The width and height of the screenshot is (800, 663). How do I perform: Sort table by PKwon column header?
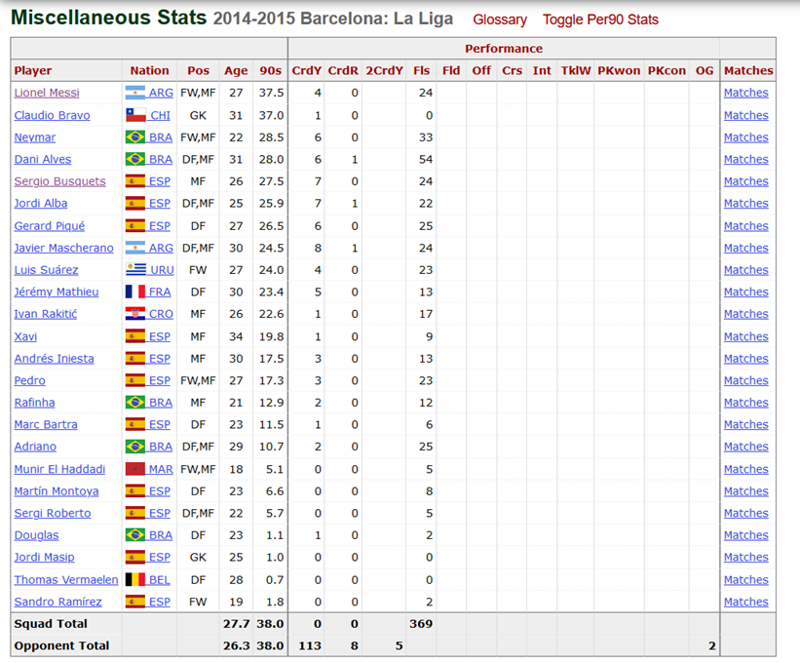coord(619,70)
